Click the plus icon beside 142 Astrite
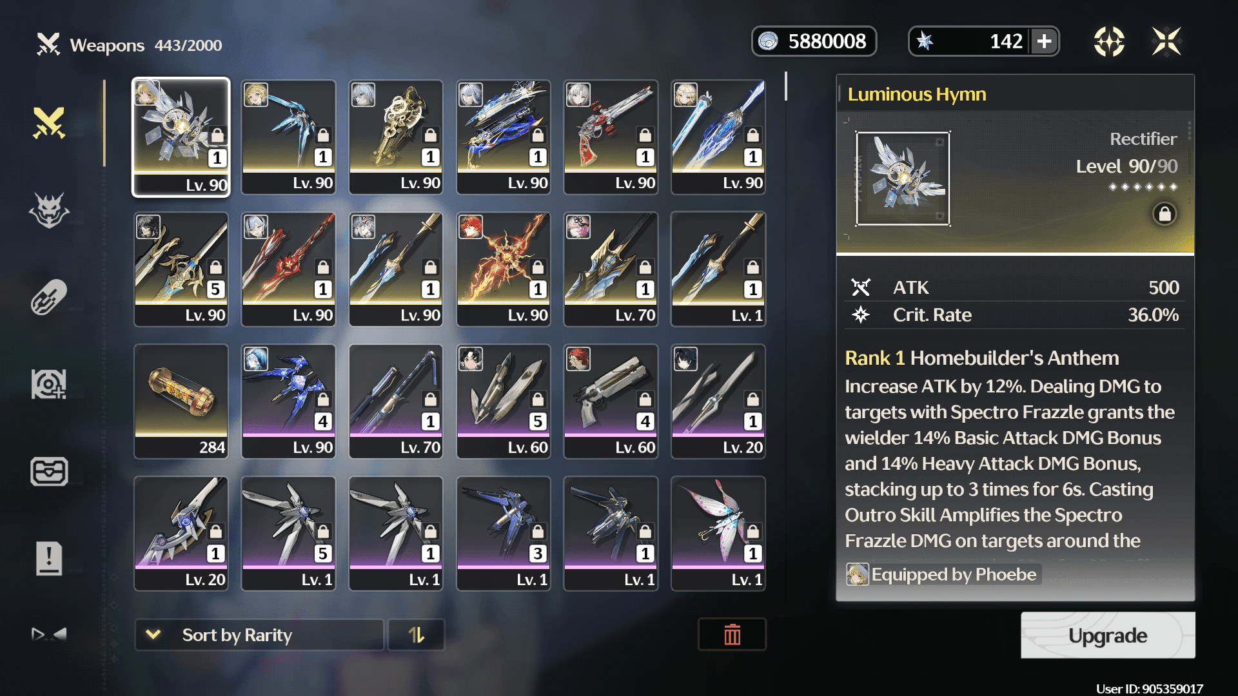The height and width of the screenshot is (696, 1238). [1044, 41]
